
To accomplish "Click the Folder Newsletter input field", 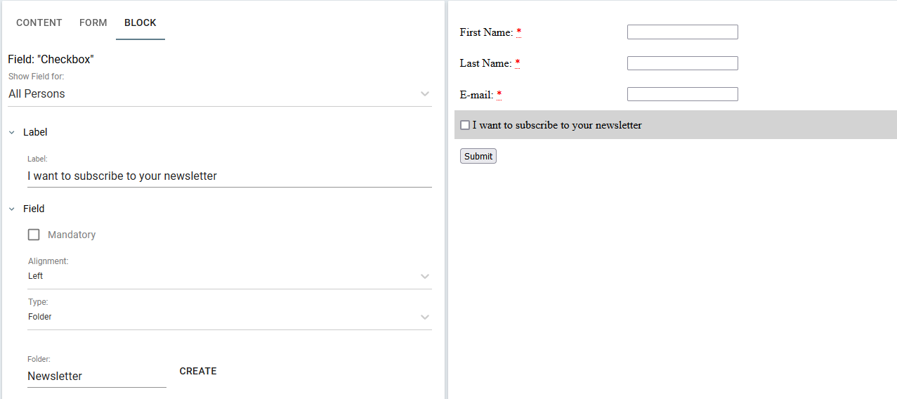I will coord(97,377).
